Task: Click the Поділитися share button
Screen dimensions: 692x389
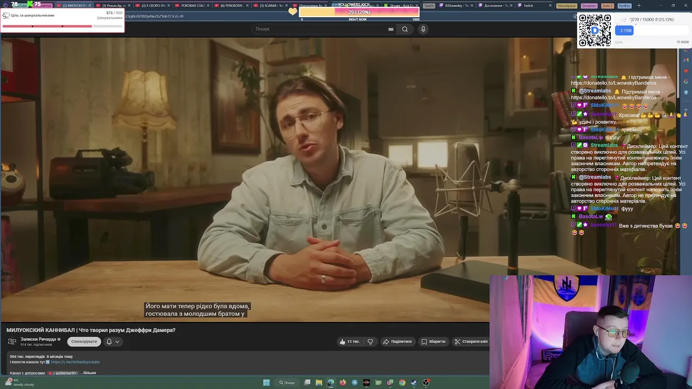Action: (398, 341)
